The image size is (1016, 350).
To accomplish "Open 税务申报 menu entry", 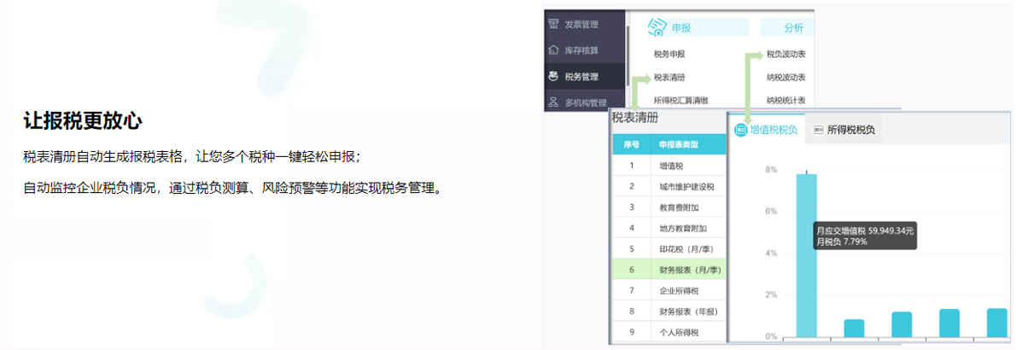I will 669,54.
